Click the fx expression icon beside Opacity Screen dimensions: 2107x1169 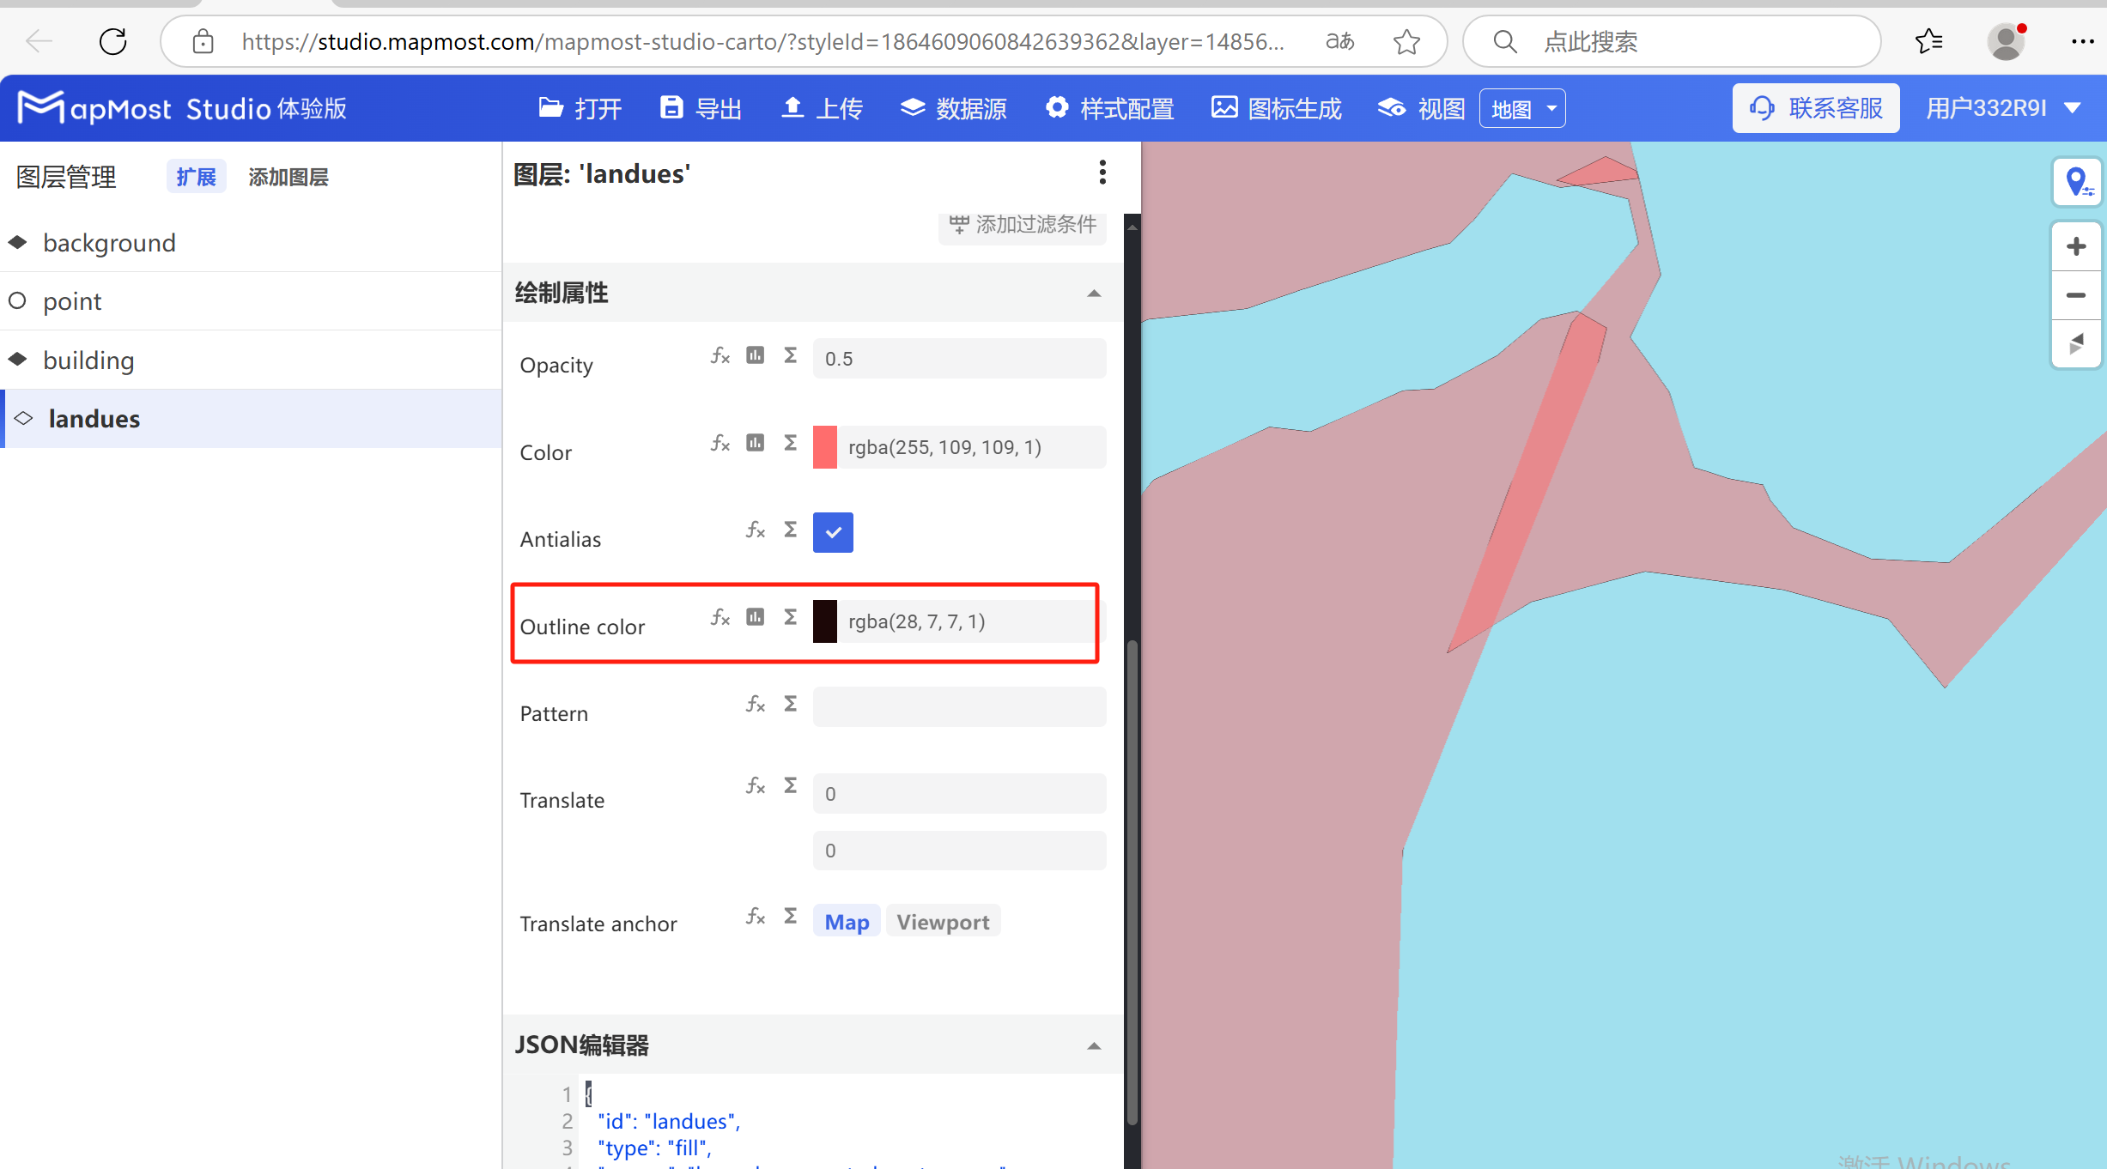point(720,355)
